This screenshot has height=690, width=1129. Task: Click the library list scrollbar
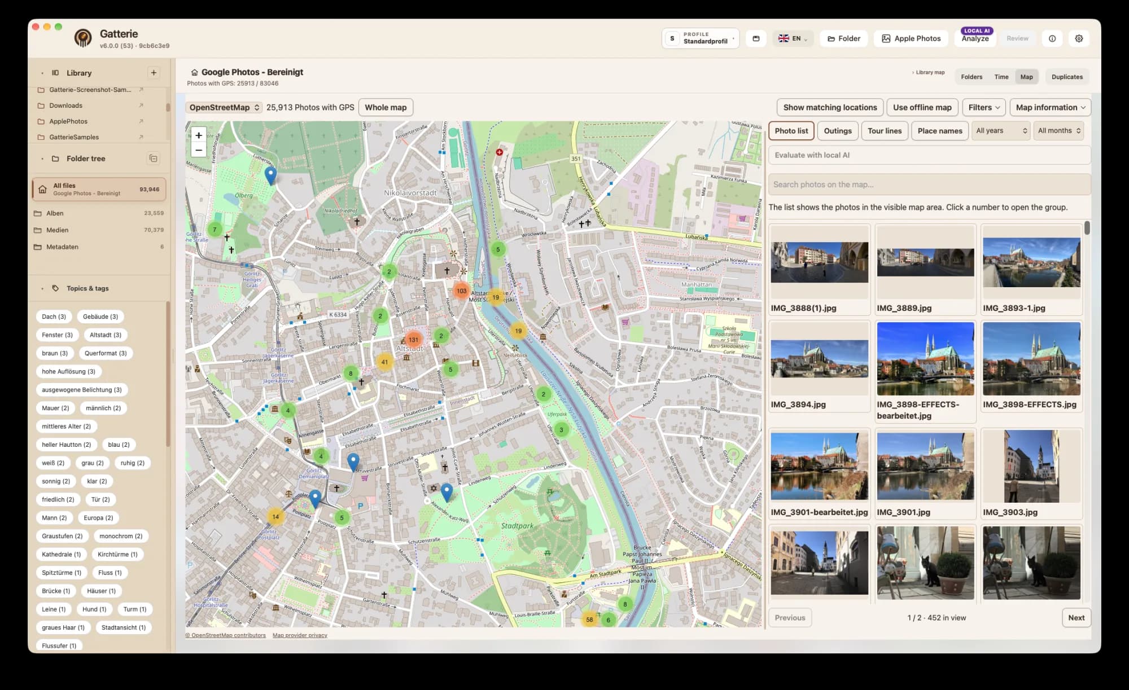click(x=168, y=107)
